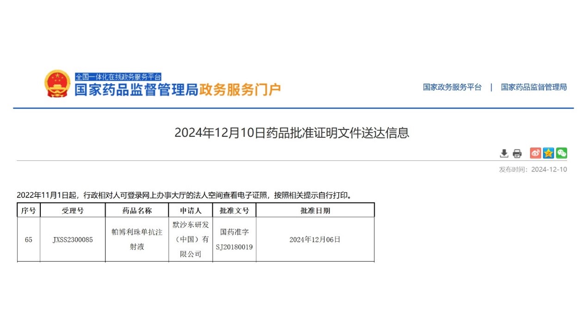The image size is (587, 330).
Task: Click the 申请人 column header
Action: pyautogui.click(x=191, y=210)
